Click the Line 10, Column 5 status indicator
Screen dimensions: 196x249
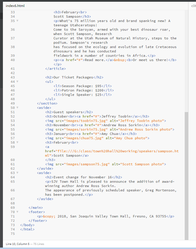click(x=18, y=244)
